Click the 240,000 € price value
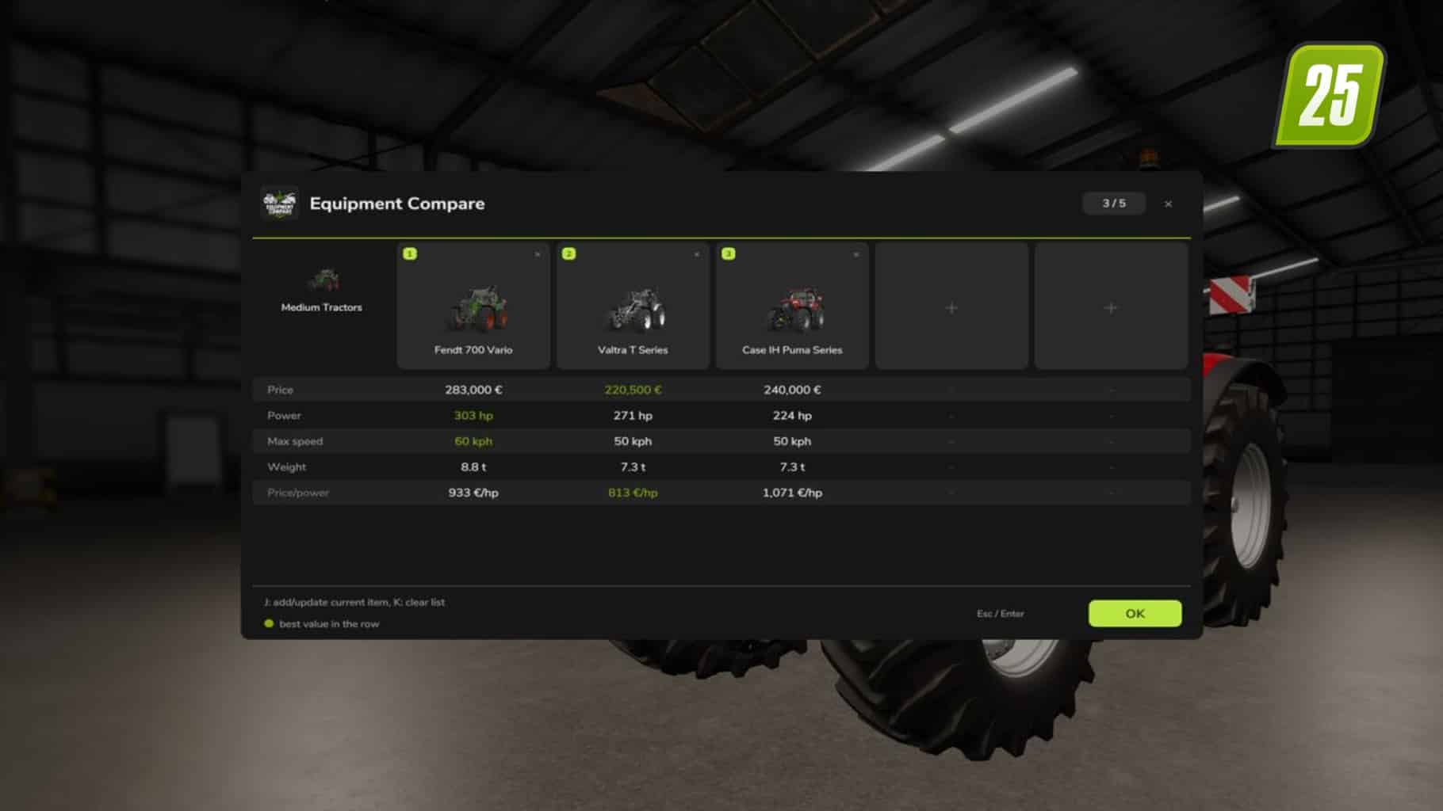The image size is (1443, 811). tap(792, 390)
